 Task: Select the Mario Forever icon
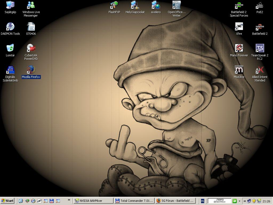(239, 49)
